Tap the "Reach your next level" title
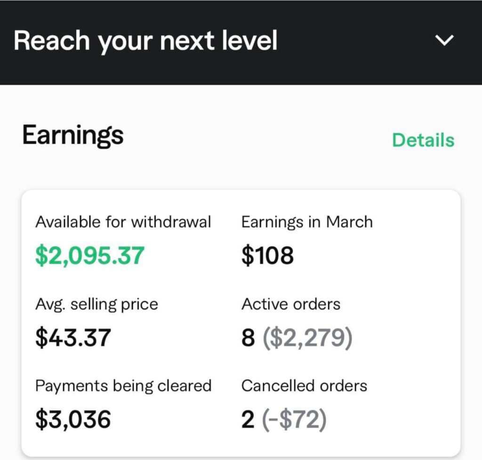 click(x=145, y=41)
